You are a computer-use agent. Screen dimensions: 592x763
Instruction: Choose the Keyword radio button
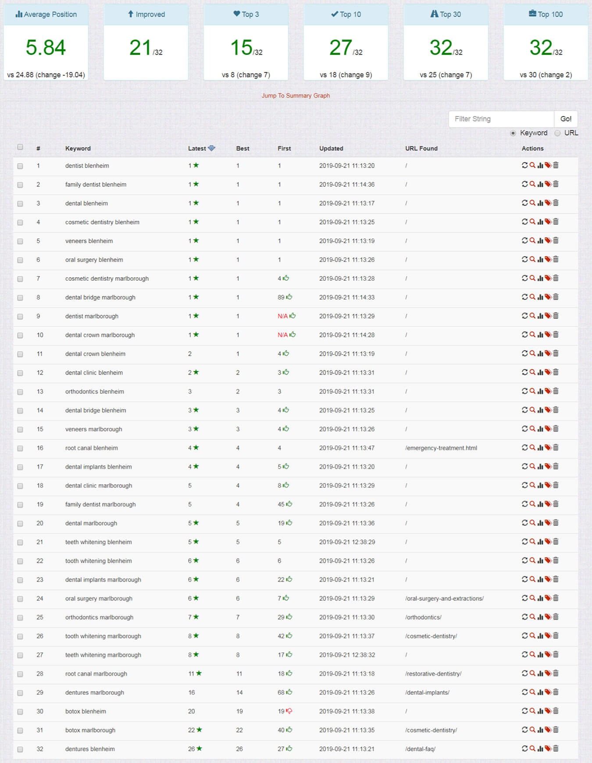513,133
